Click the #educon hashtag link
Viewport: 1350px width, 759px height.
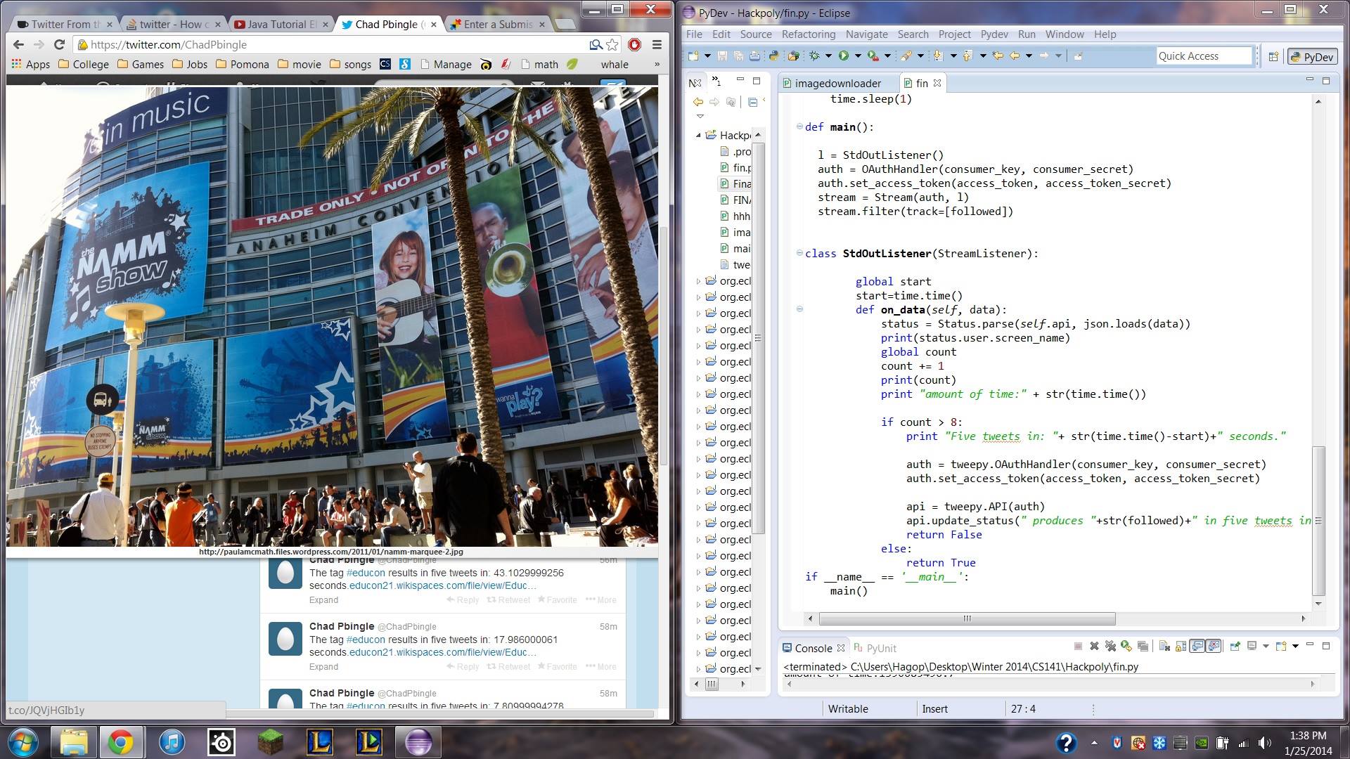366,573
